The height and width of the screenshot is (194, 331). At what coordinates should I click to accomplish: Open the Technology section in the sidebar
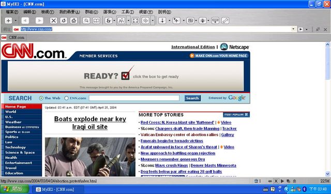[16, 147]
